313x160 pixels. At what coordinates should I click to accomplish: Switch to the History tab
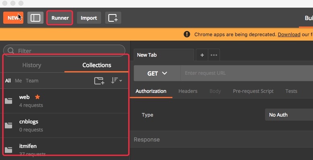[x=32, y=65]
